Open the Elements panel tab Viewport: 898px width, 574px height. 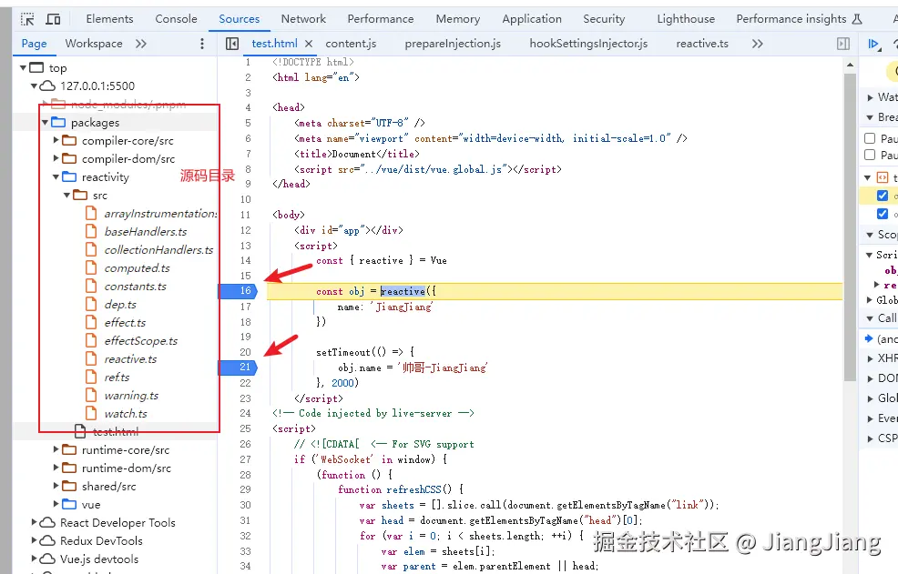point(109,19)
